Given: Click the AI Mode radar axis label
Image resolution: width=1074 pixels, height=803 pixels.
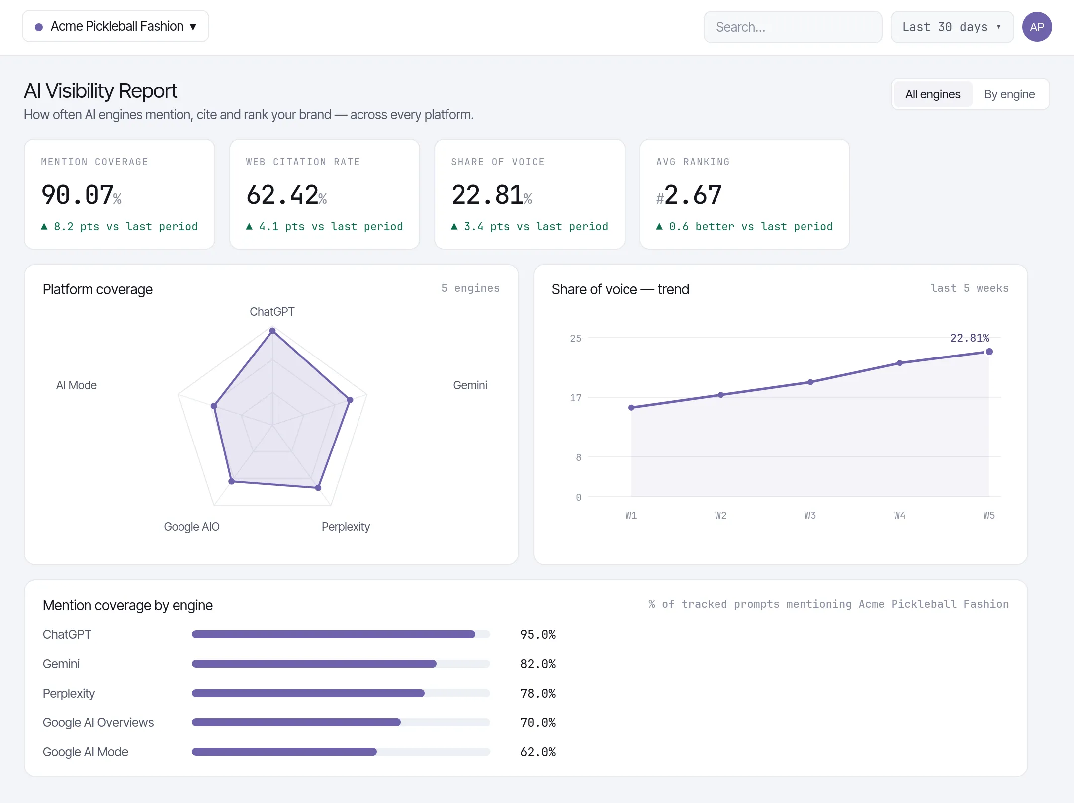Looking at the screenshot, I should 76,385.
